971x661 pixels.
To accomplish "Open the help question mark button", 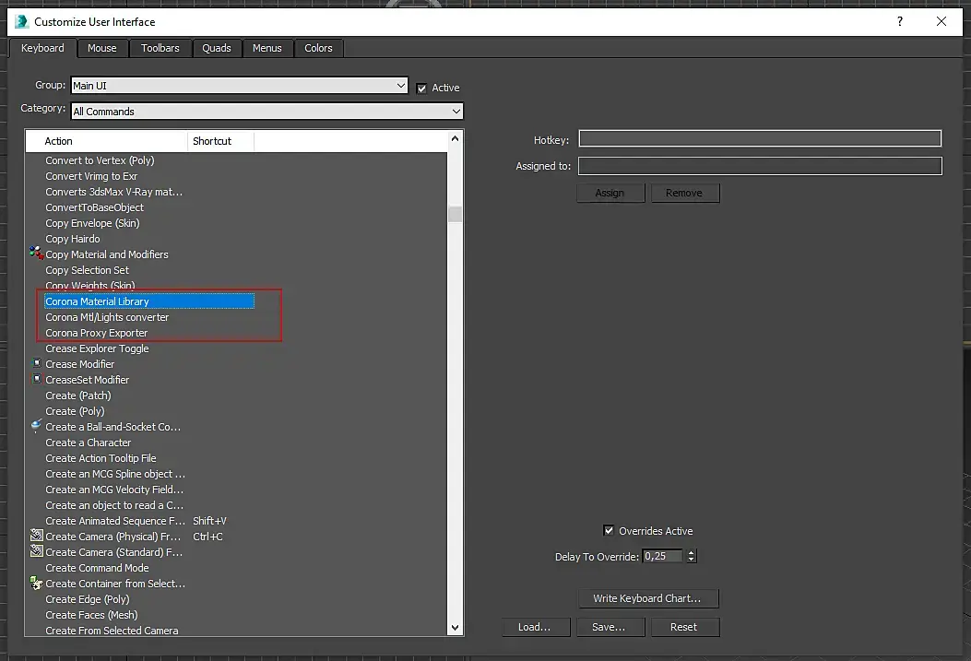I will [x=900, y=21].
